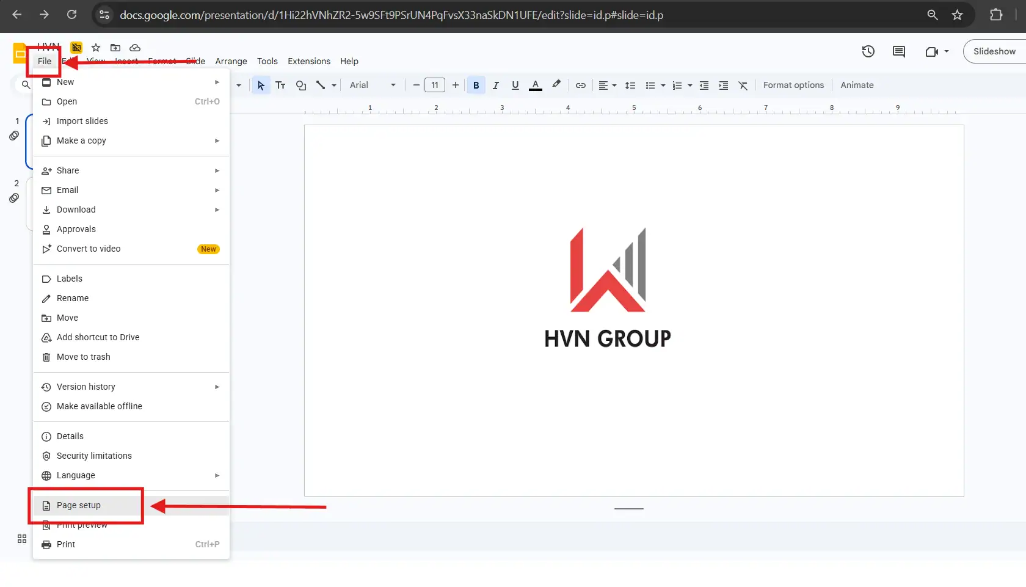Image resolution: width=1026 pixels, height=587 pixels.
Task: Toggle Italic formatting
Action: click(495, 86)
